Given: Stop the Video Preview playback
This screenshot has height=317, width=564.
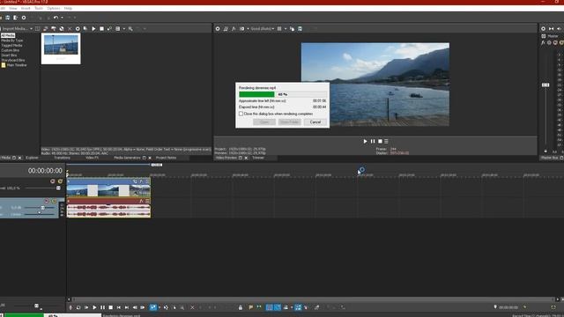Looking at the screenshot, I should pos(380,141).
